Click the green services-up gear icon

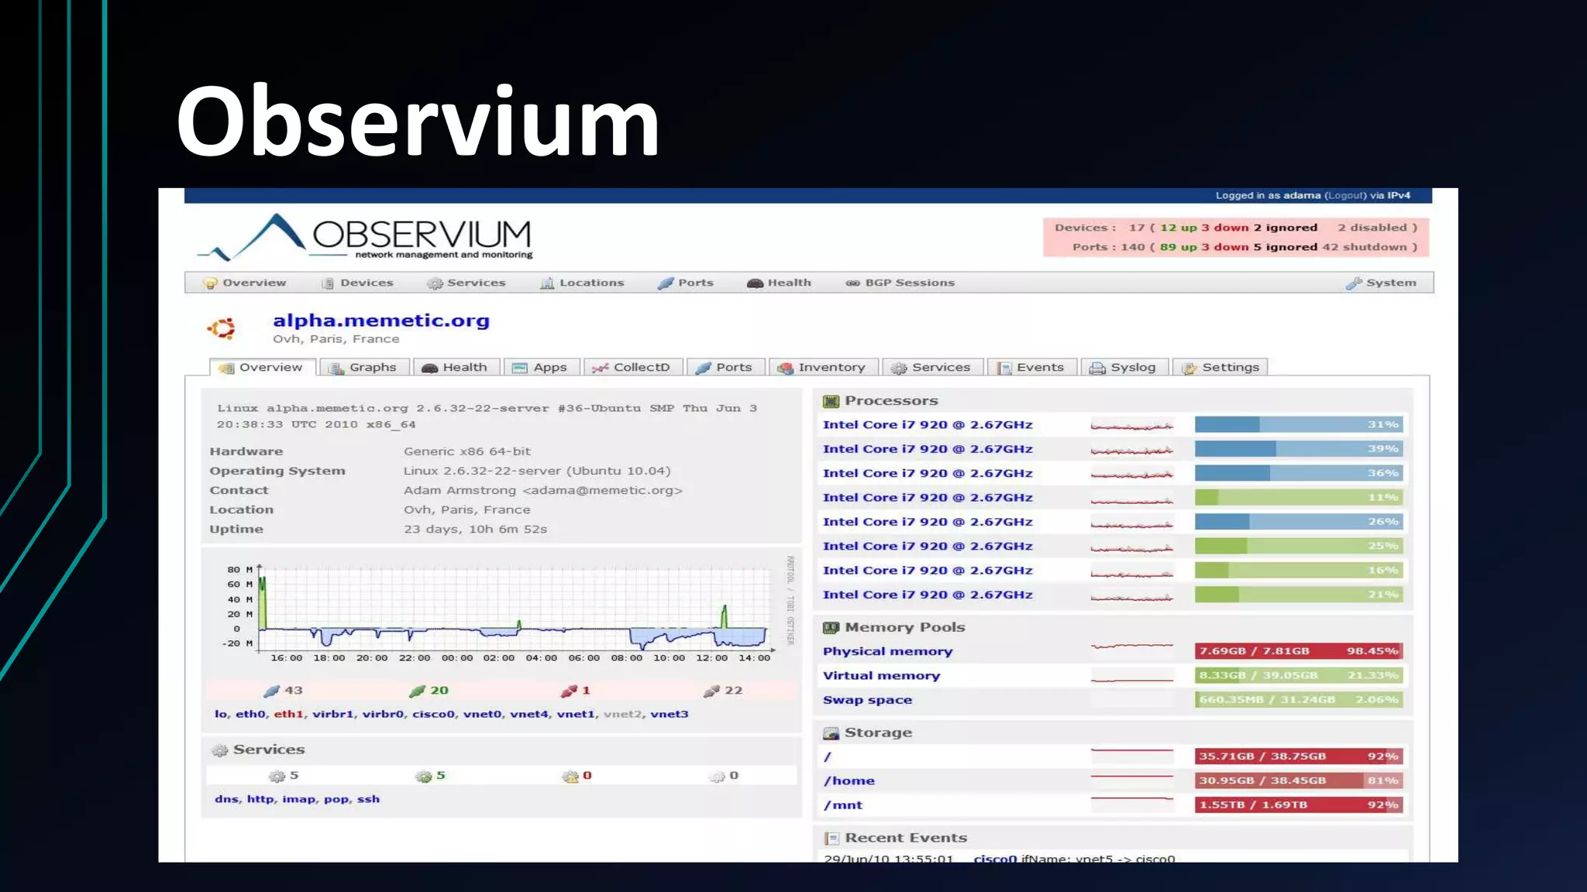[423, 776]
